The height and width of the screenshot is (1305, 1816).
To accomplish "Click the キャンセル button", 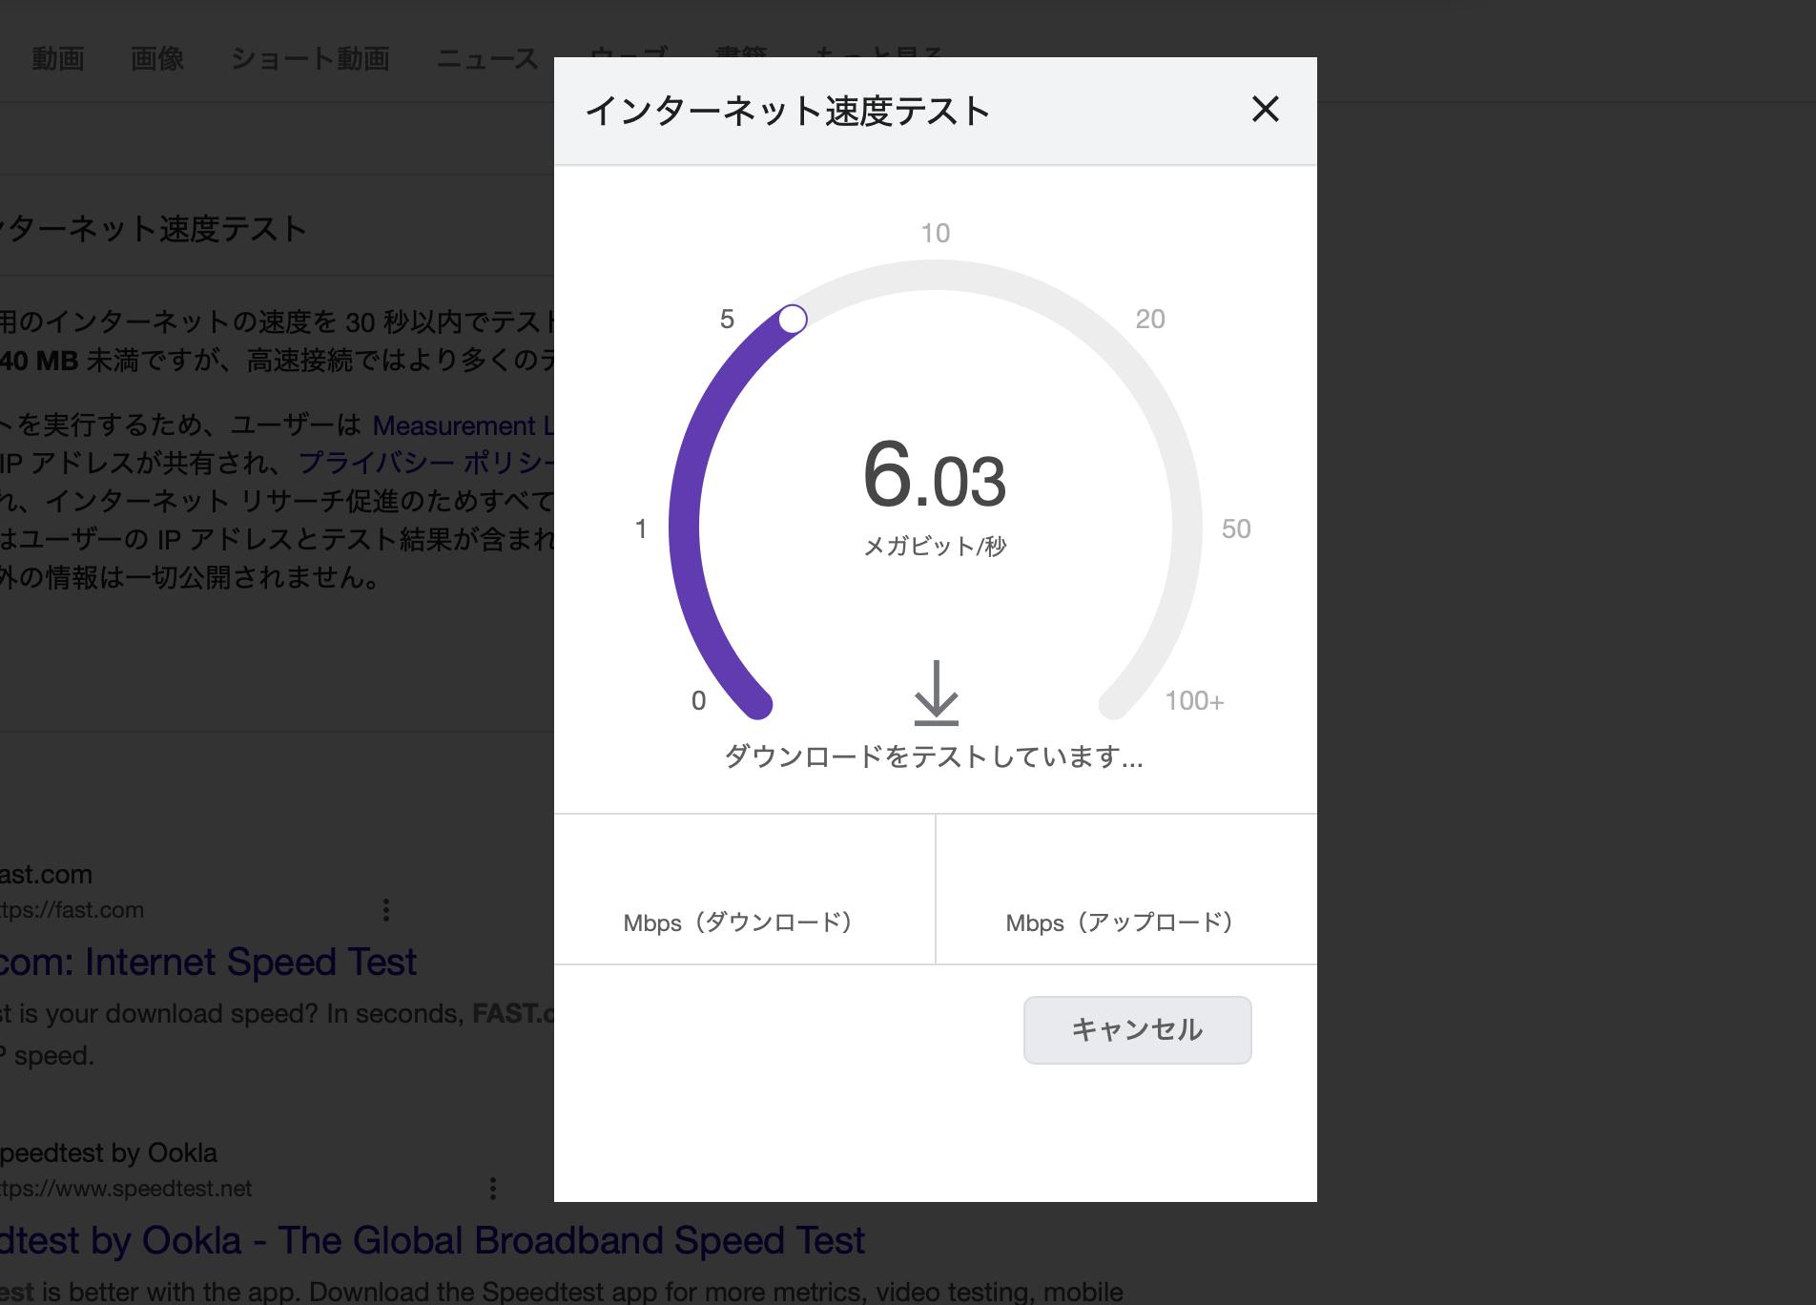I will pyautogui.click(x=1137, y=1030).
